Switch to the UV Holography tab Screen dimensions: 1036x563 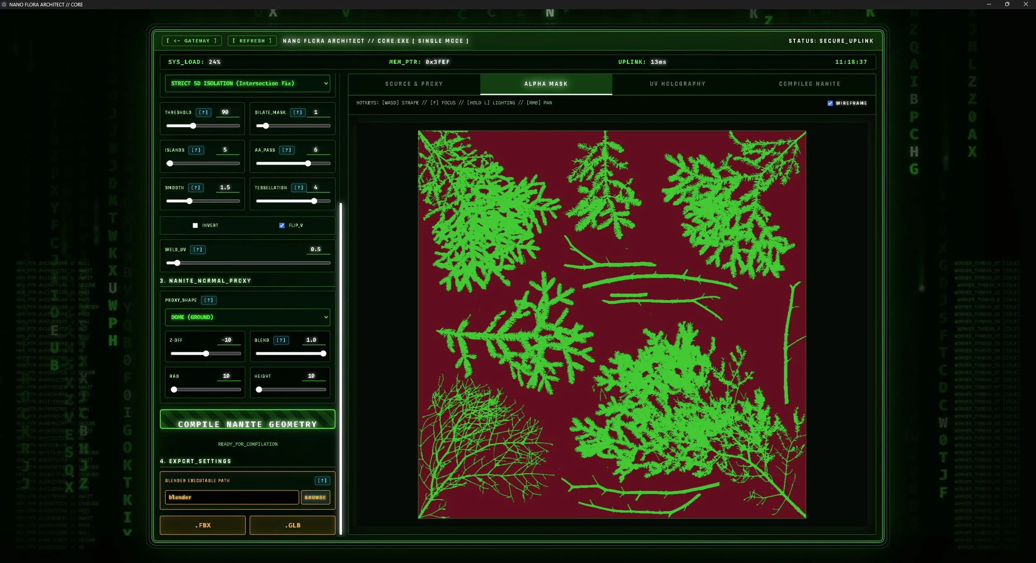678,84
